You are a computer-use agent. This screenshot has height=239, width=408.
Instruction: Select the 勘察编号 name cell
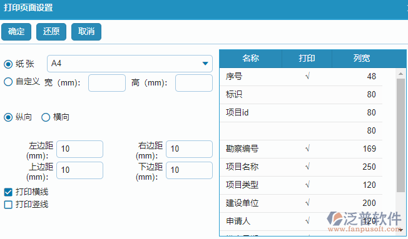(x=250, y=149)
